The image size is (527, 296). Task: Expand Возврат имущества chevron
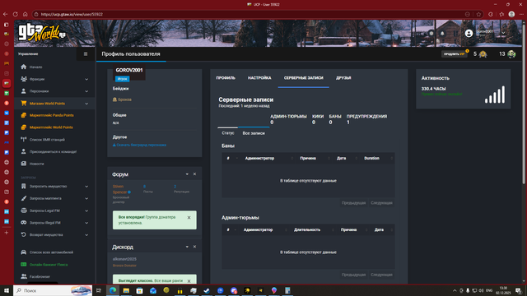tap(86, 235)
